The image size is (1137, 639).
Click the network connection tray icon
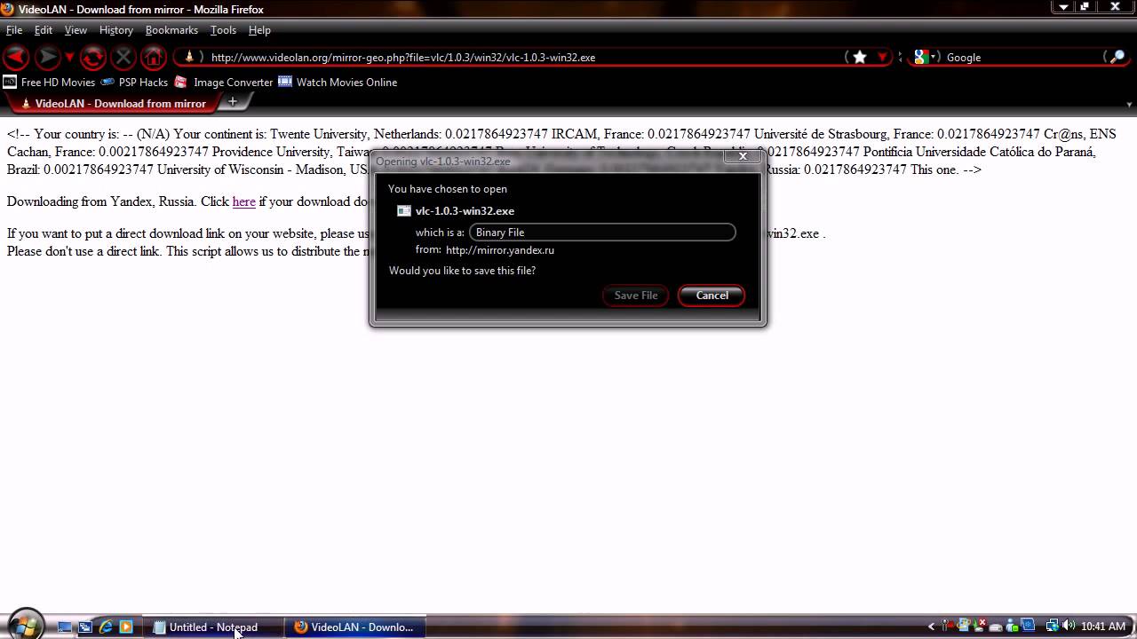[x=1052, y=627]
